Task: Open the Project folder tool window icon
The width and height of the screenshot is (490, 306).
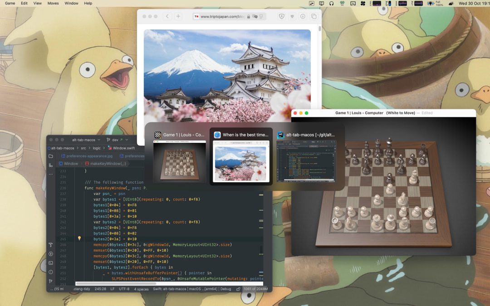Action: [51, 156]
